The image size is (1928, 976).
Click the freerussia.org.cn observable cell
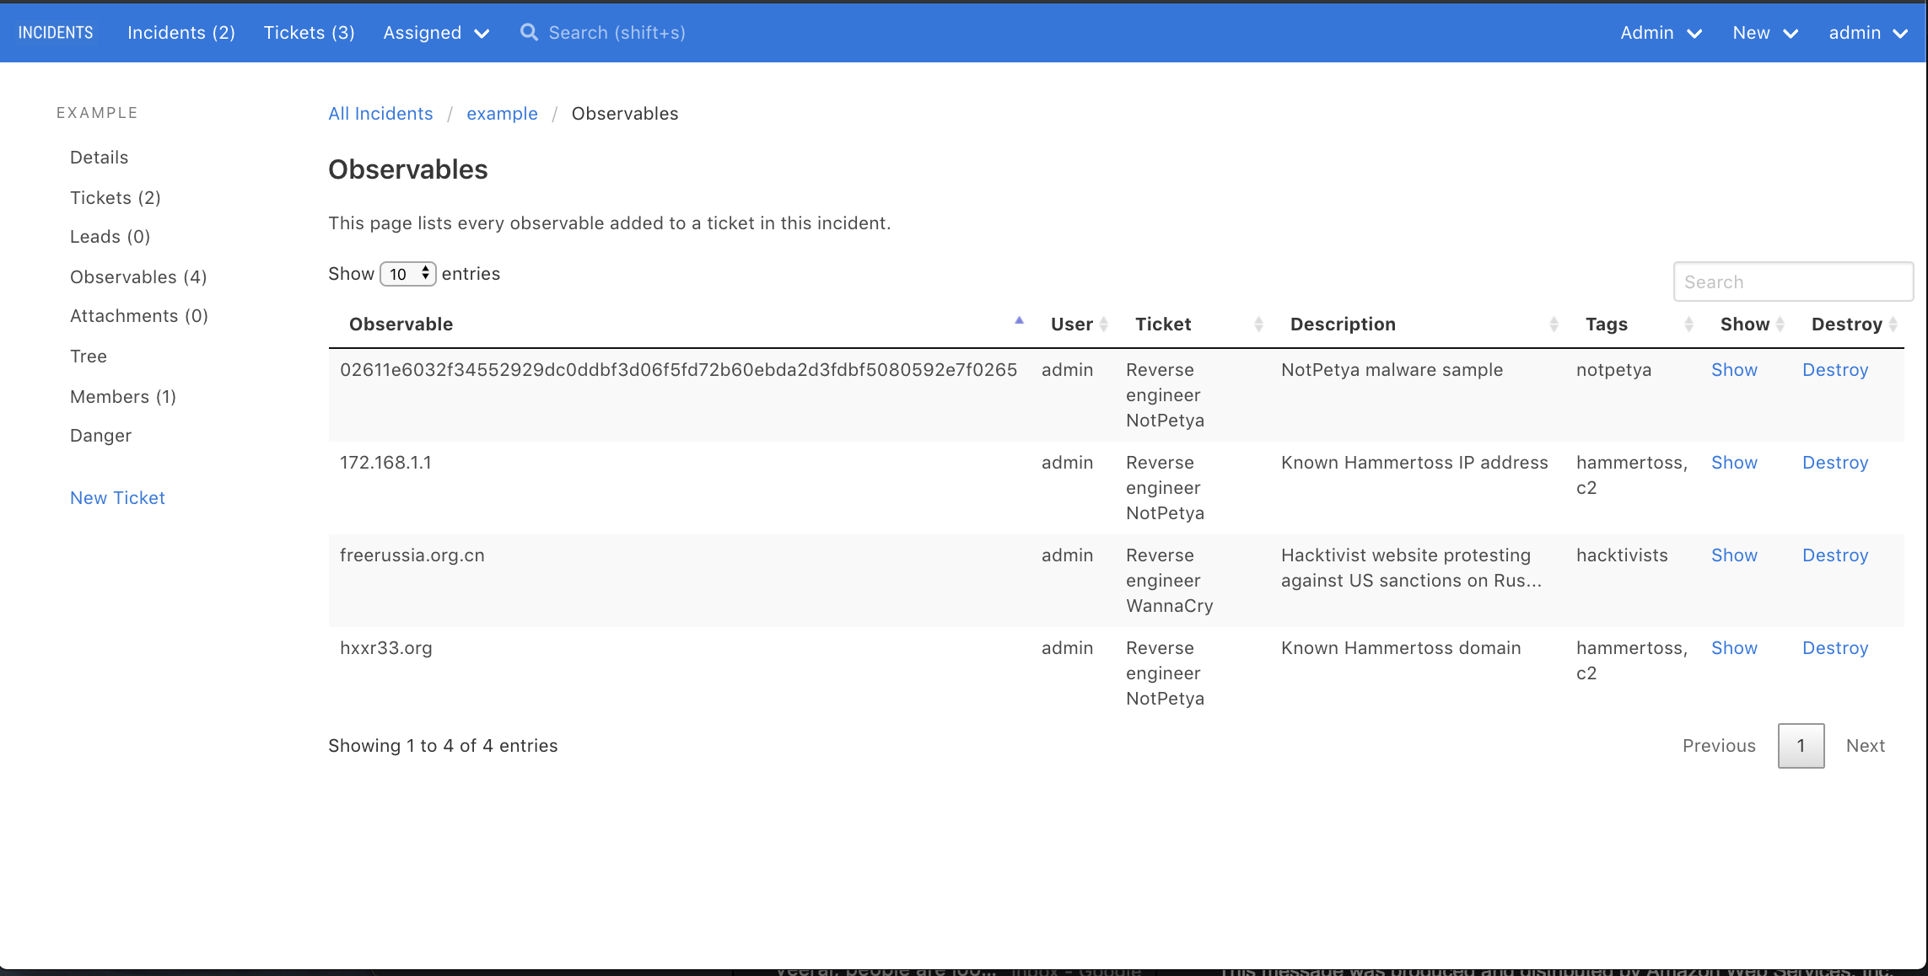point(412,555)
